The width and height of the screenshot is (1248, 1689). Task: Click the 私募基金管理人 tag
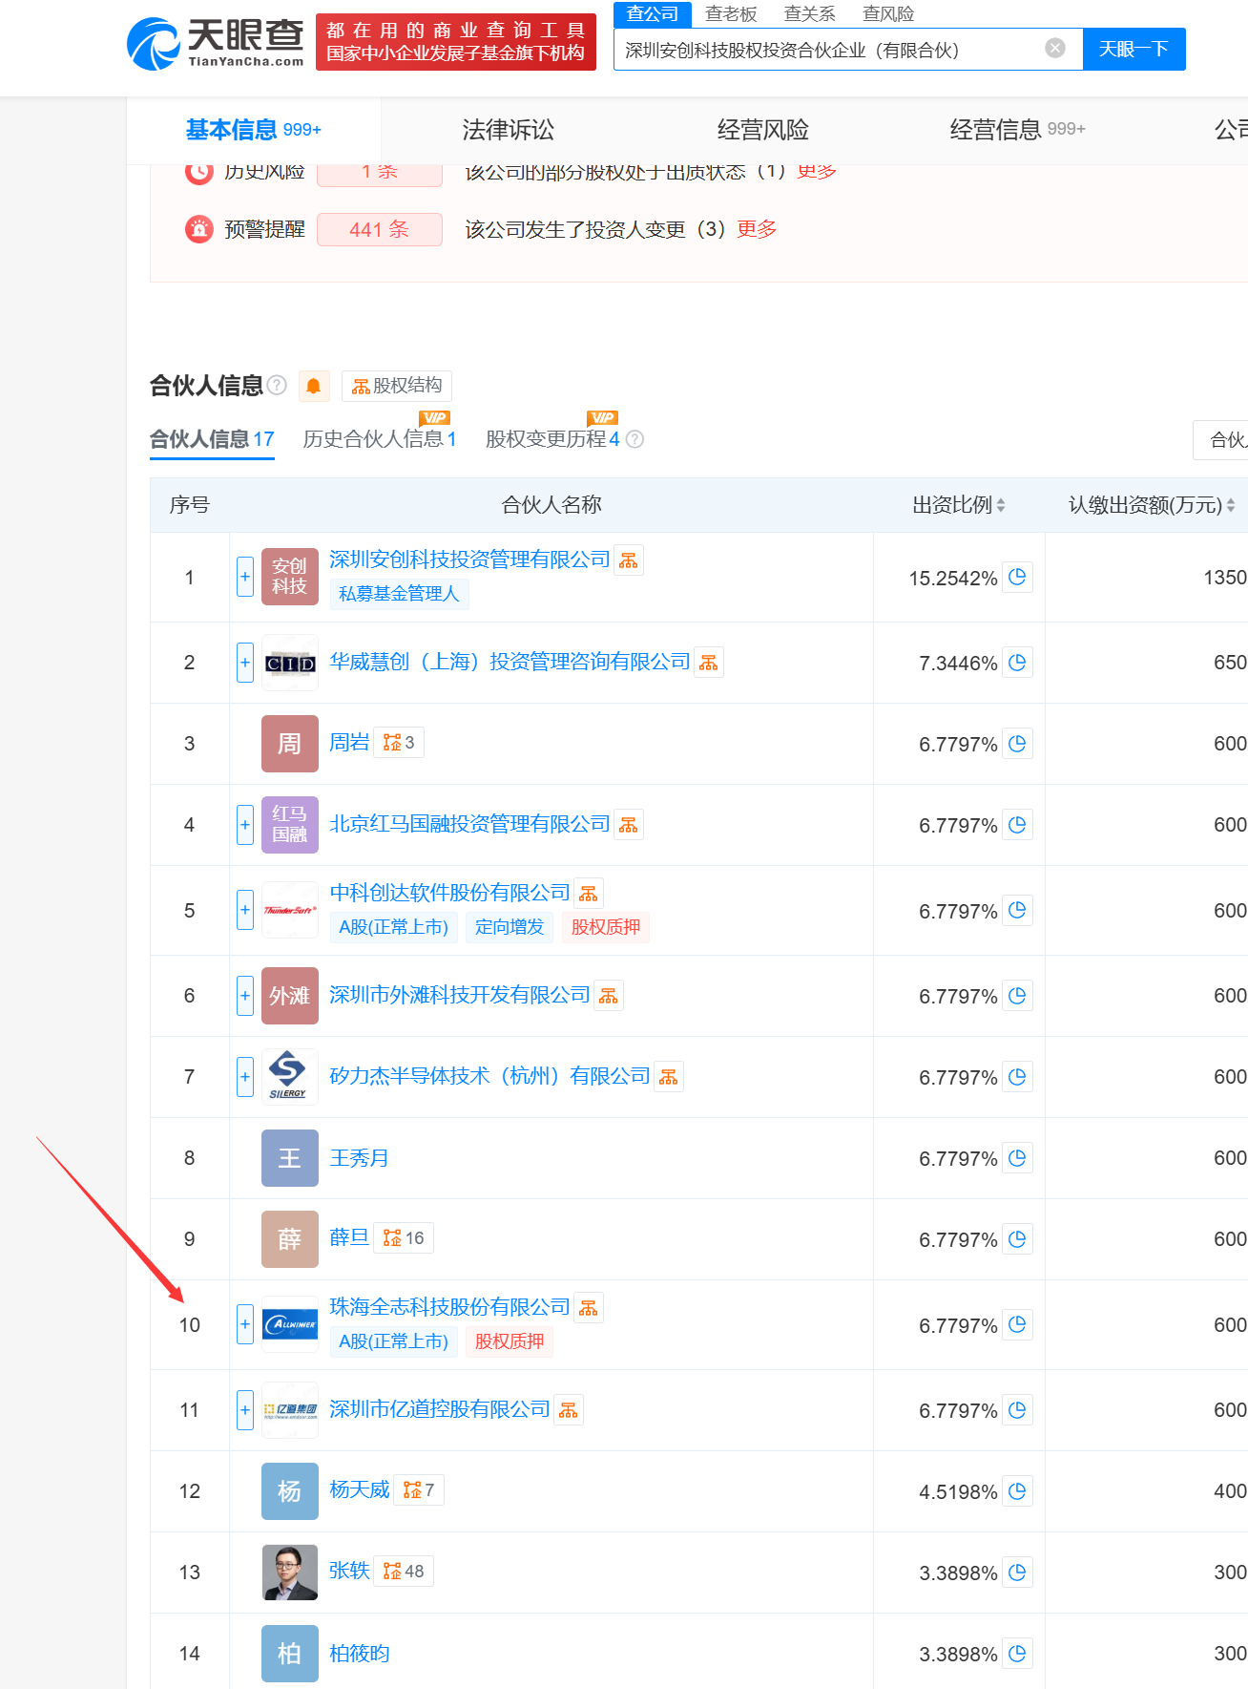pyautogui.click(x=399, y=594)
